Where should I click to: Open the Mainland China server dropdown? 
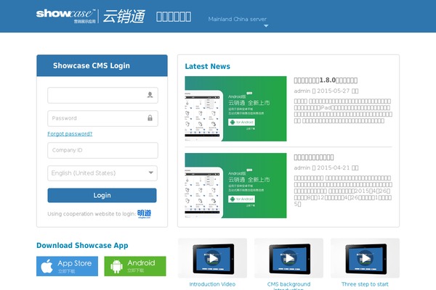[x=238, y=21]
